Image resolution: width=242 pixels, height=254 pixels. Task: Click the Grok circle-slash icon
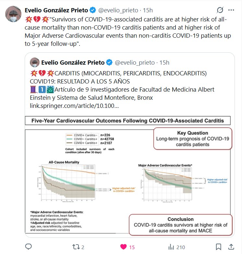click(x=220, y=10)
